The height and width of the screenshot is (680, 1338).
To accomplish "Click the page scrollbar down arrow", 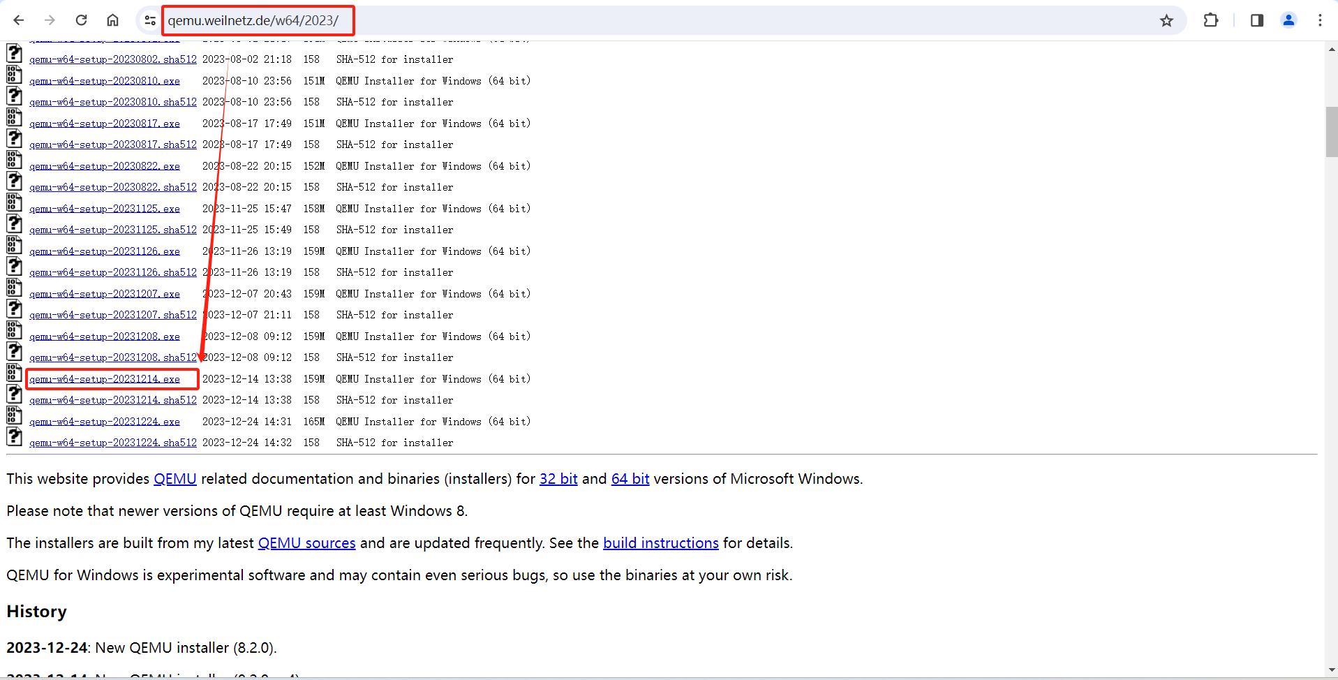I will (1332, 670).
